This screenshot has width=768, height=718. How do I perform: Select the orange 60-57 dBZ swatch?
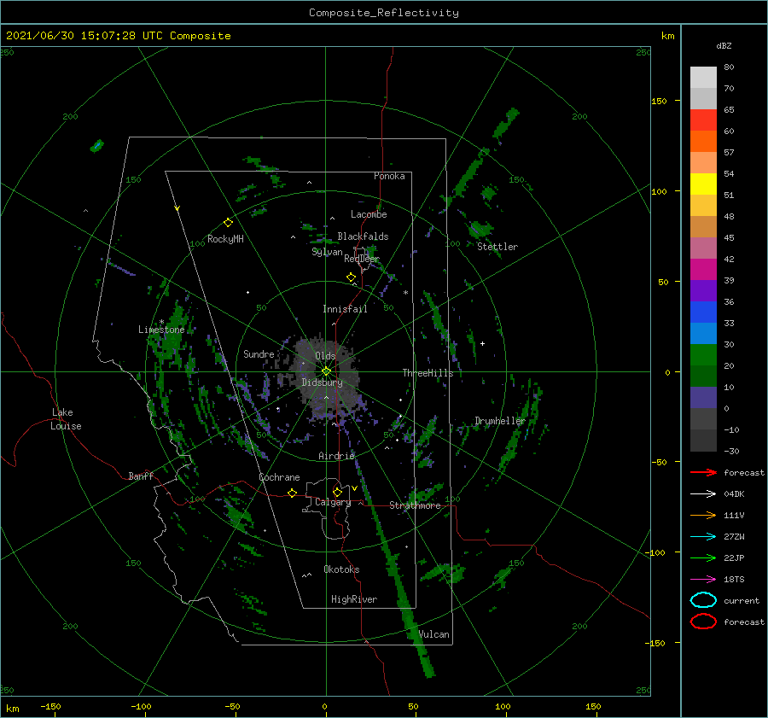tap(703, 142)
